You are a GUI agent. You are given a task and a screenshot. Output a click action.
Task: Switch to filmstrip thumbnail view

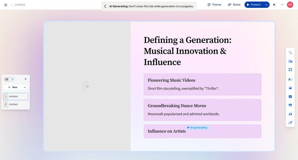(x=7, y=79)
